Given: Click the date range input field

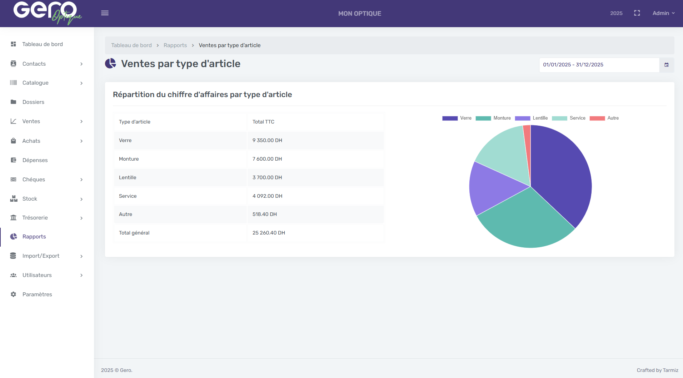Looking at the screenshot, I should click(x=599, y=65).
